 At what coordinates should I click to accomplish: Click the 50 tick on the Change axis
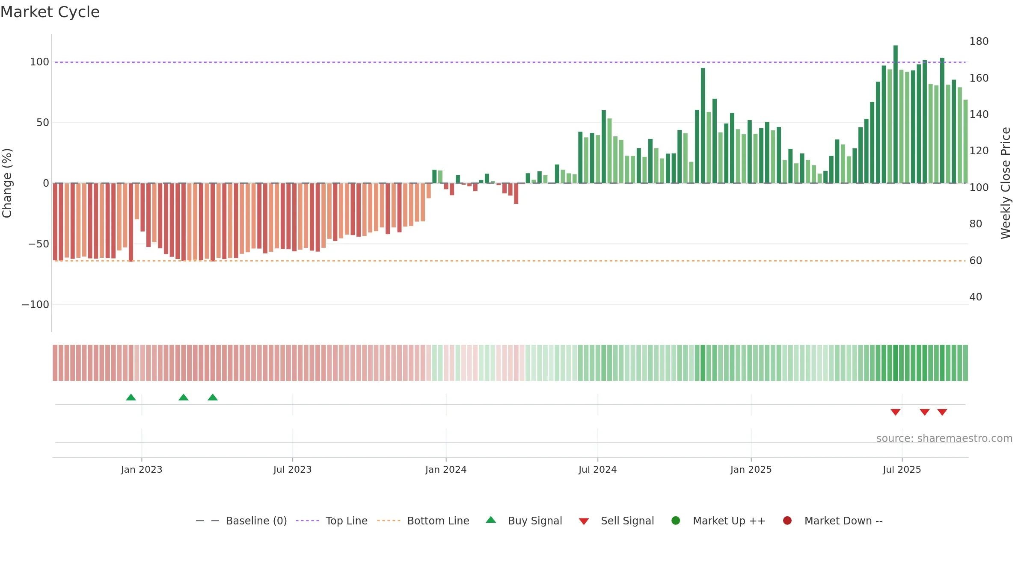tap(43, 123)
